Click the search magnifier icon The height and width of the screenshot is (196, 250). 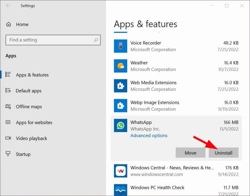click(x=96, y=40)
